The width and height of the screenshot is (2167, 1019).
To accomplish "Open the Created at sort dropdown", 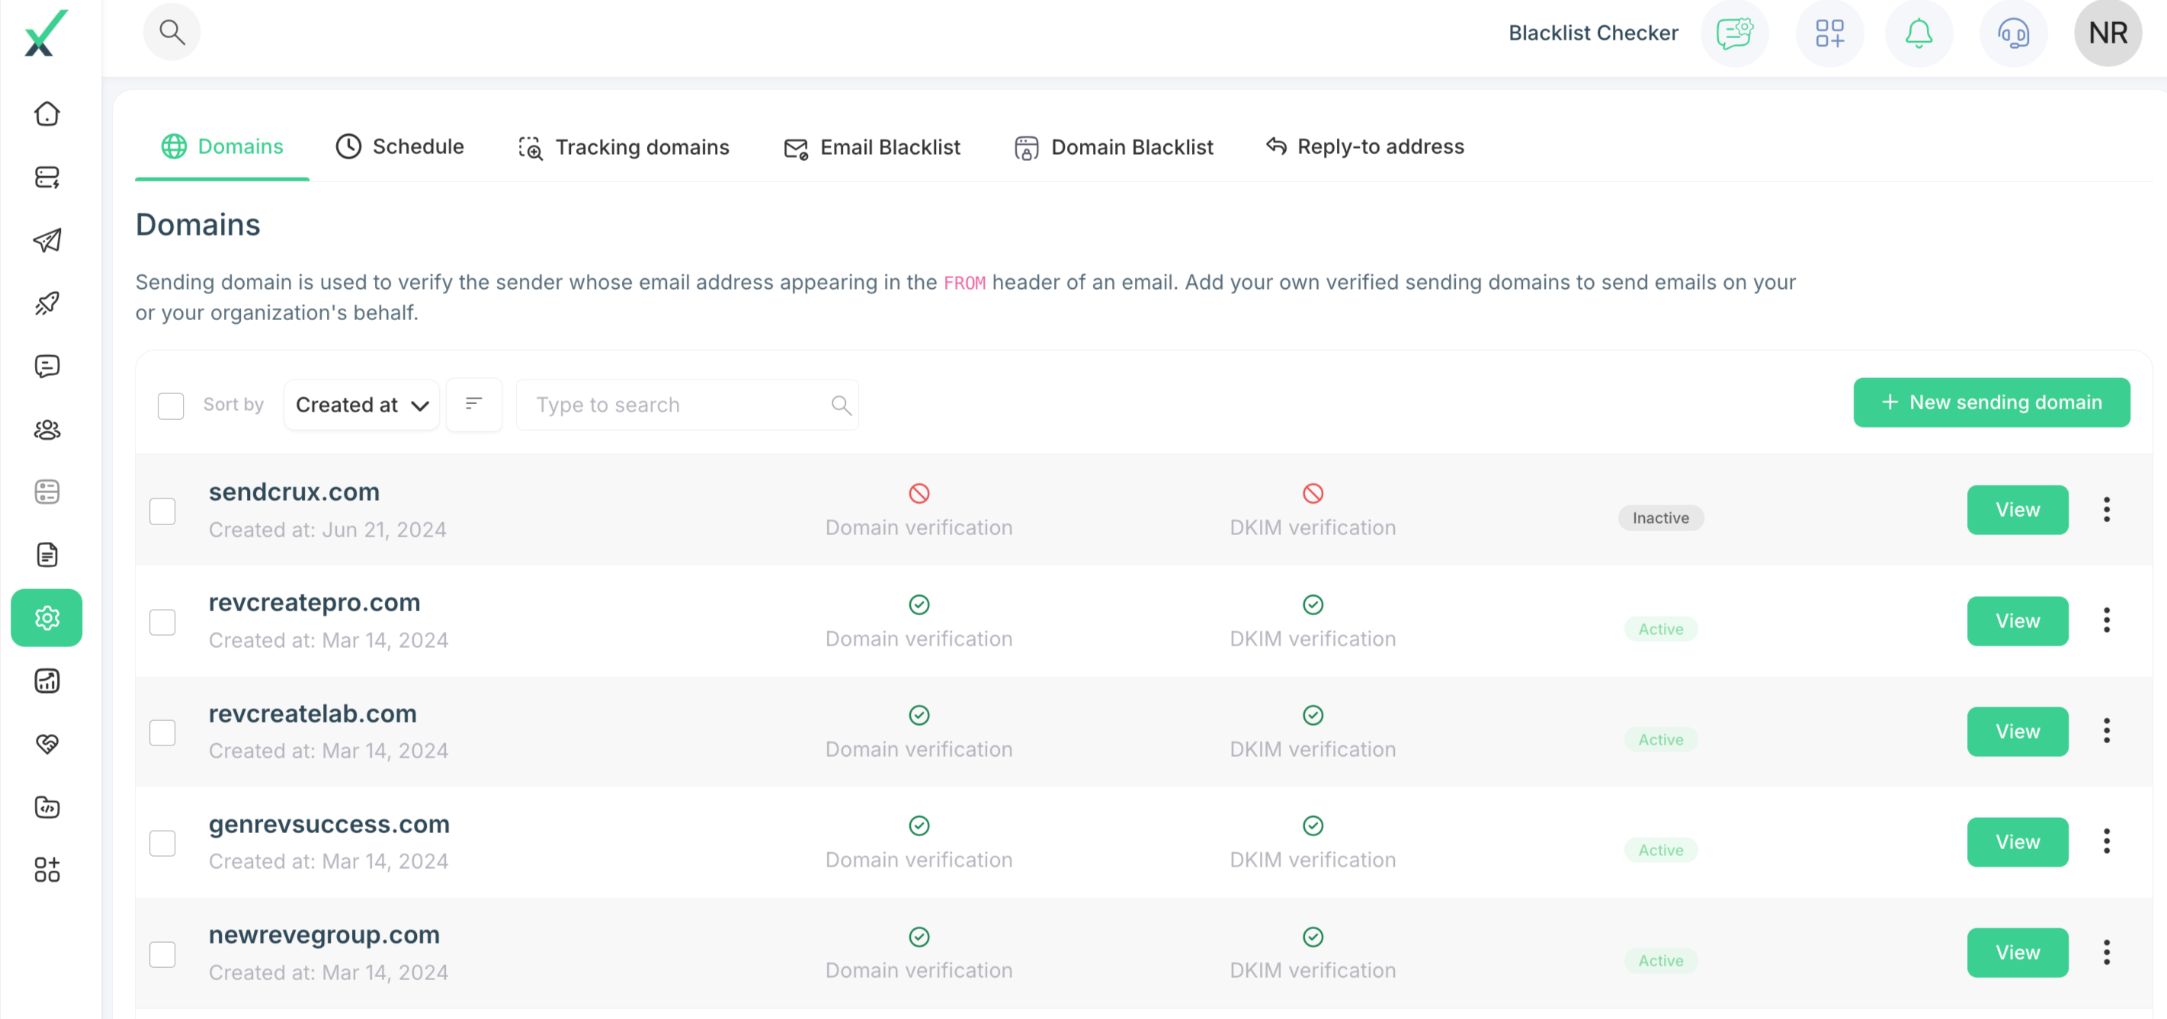I will point(362,405).
